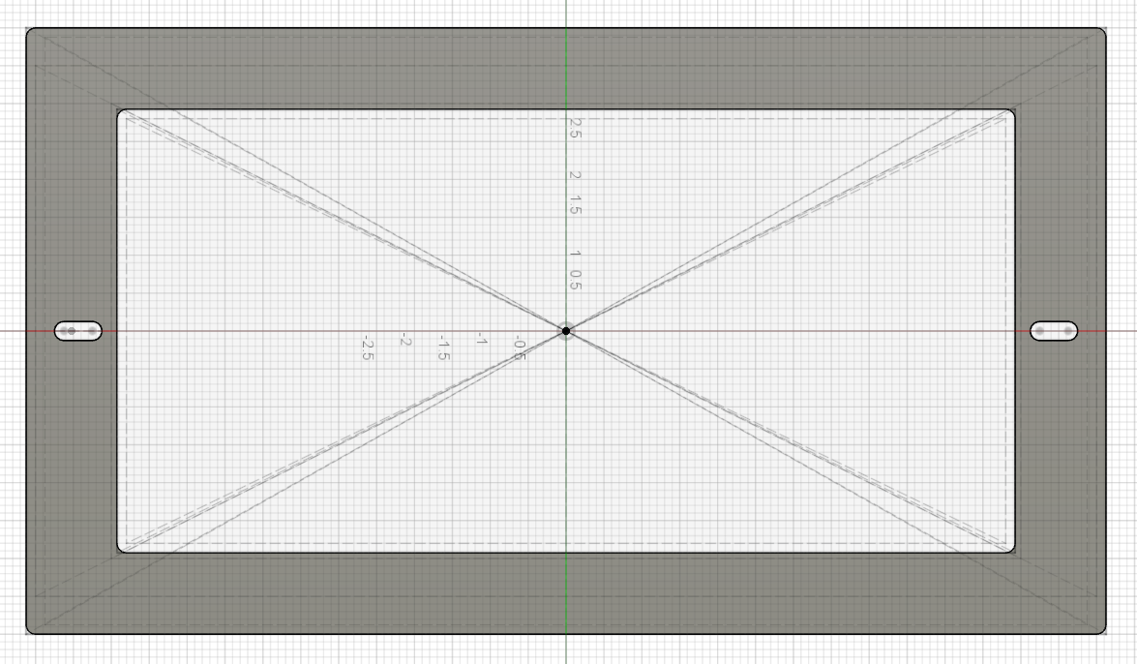Click the 1.5 label on vertical axis
Screen dimensions: 1137x664
[575, 205]
